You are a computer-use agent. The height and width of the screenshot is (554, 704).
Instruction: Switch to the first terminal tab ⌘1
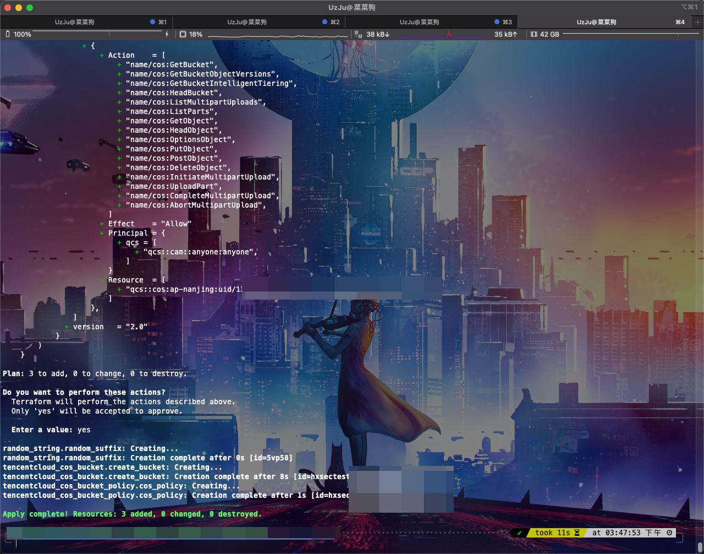click(x=86, y=22)
